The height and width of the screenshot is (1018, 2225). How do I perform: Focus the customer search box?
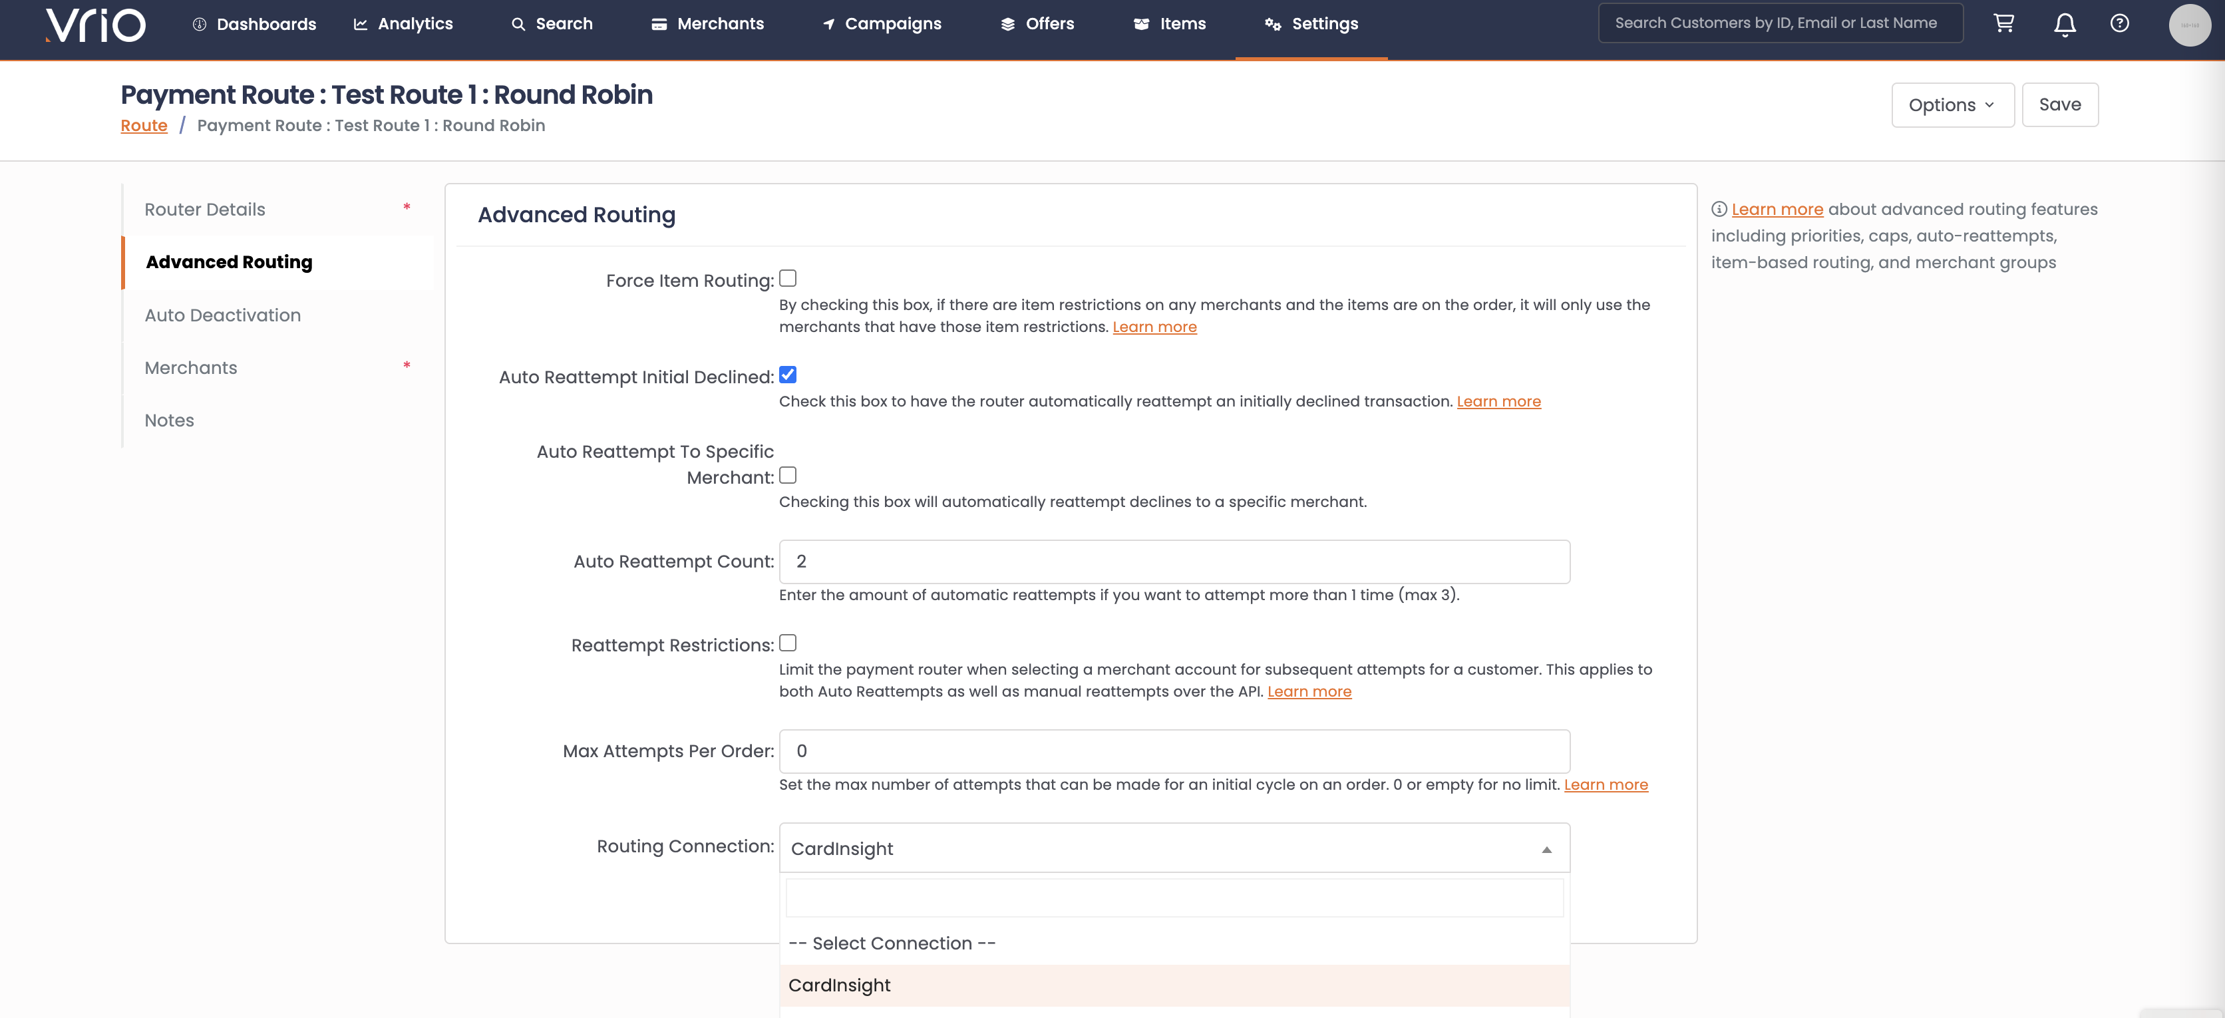pos(1779,23)
